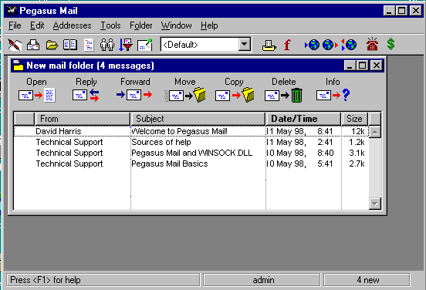Open the selected message with Open button
Image resolution: width=426 pixels, height=290 pixels.
37,89
